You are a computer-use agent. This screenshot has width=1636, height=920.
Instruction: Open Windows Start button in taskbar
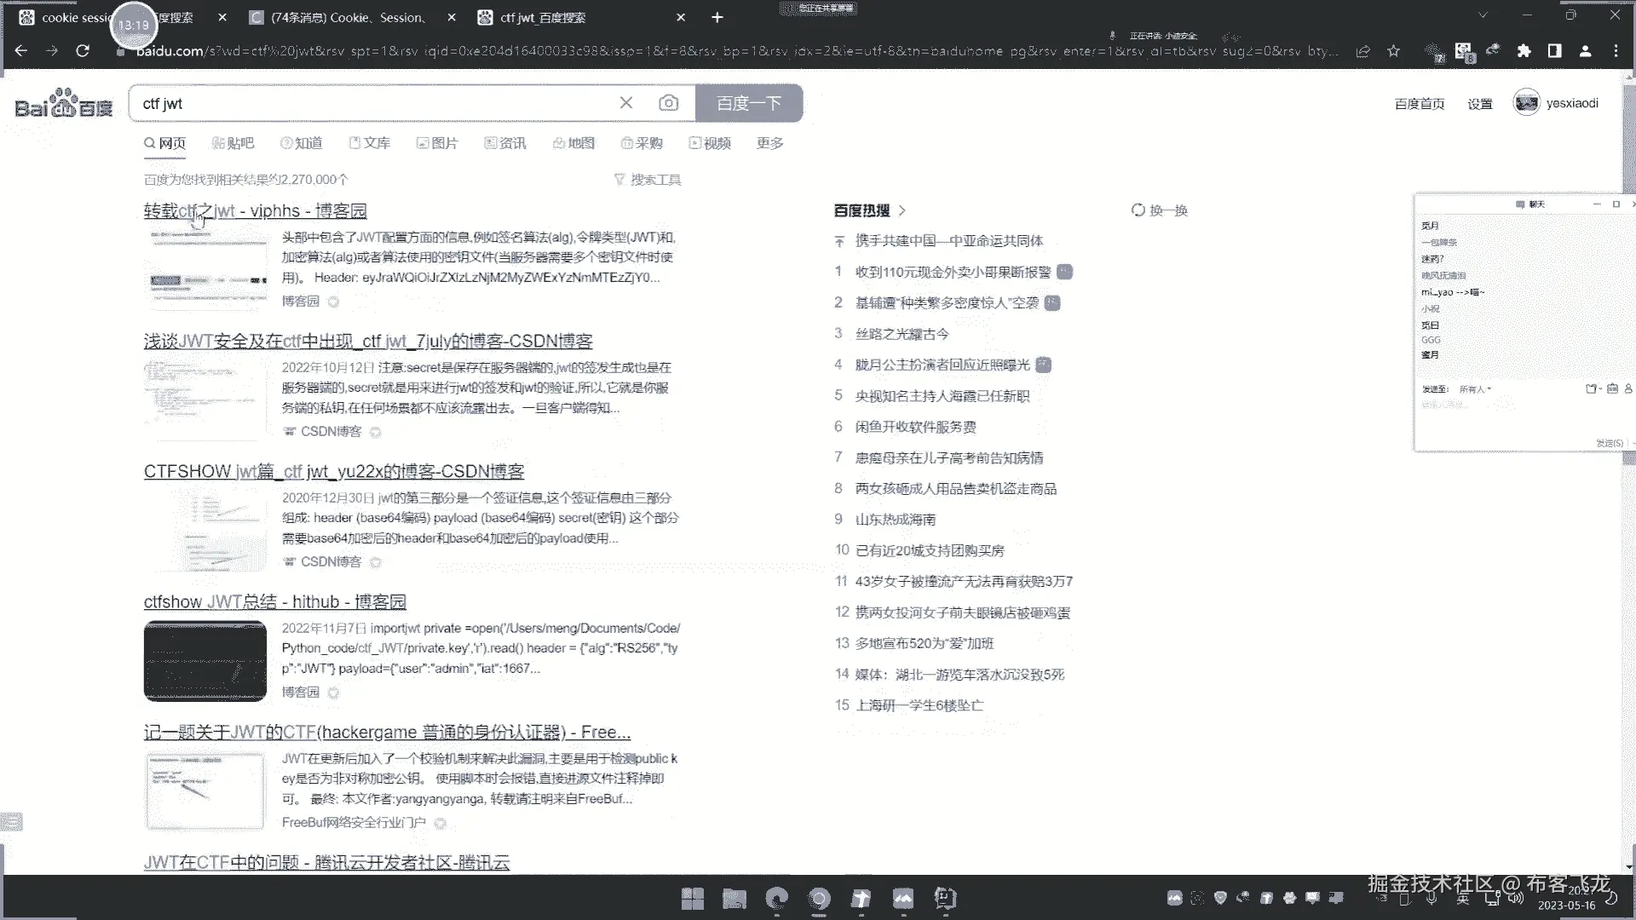pyautogui.click(x=693, y=898)
